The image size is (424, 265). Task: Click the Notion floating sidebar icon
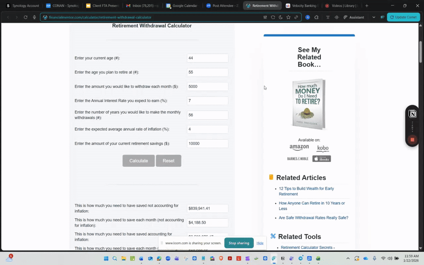coord(412,114)
